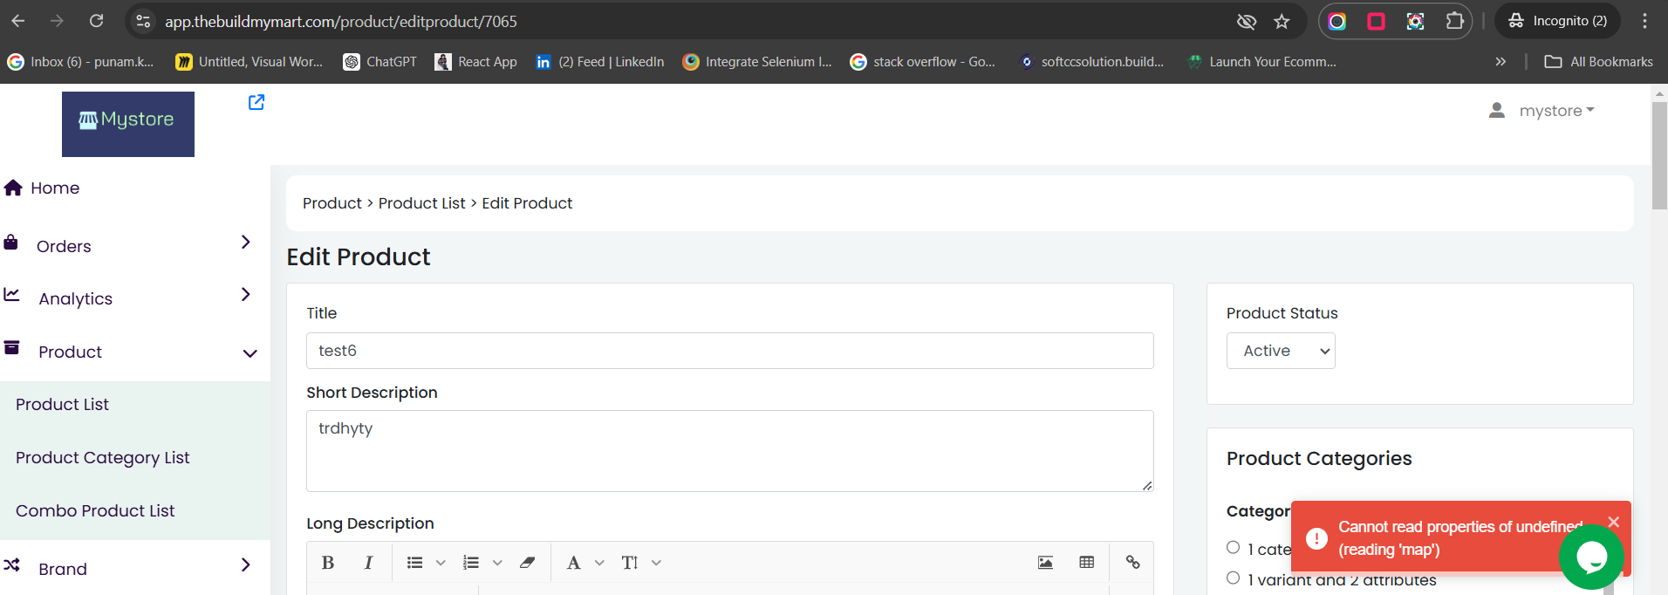Expand the Orders menu chevron
This screenshot has width=1668, height=595.
(246, 242)
